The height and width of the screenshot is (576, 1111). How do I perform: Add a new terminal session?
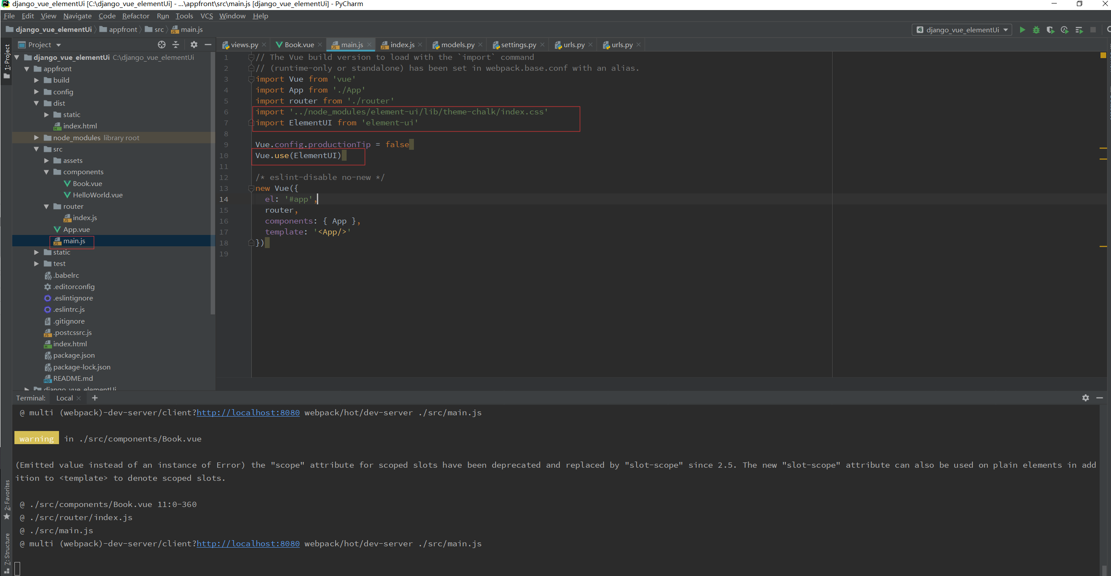coord(95,398)
